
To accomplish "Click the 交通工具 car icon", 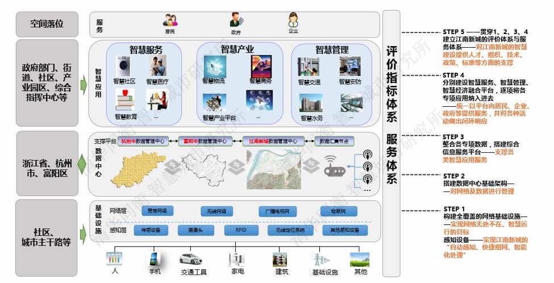I will point(191,259).
